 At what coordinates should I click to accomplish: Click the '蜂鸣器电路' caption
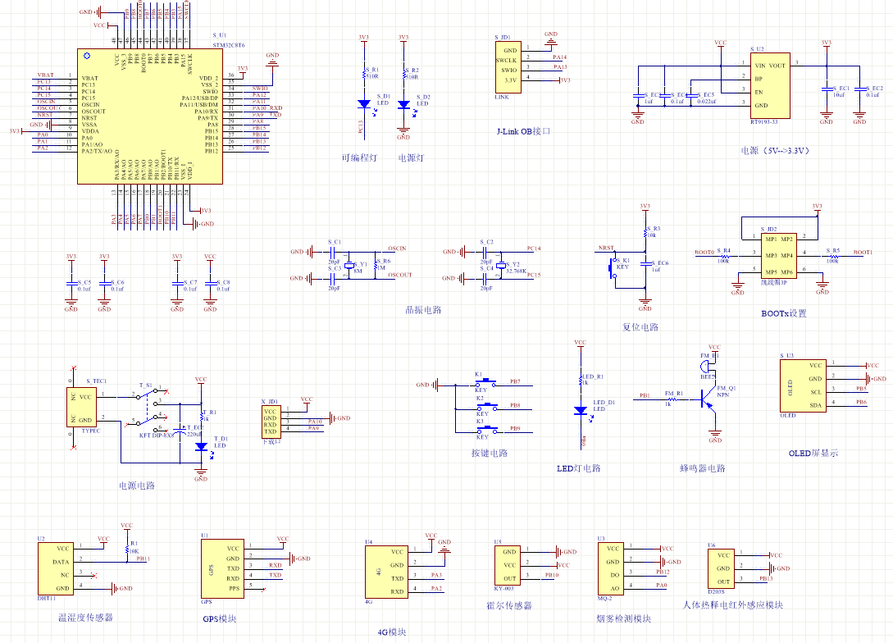tap(702, 468)
